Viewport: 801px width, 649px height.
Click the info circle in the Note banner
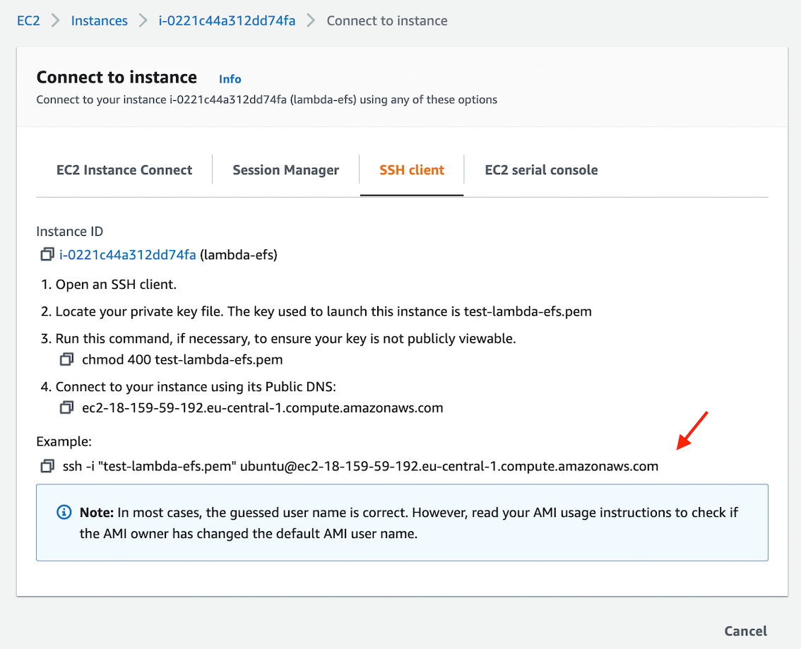[64, 512]
